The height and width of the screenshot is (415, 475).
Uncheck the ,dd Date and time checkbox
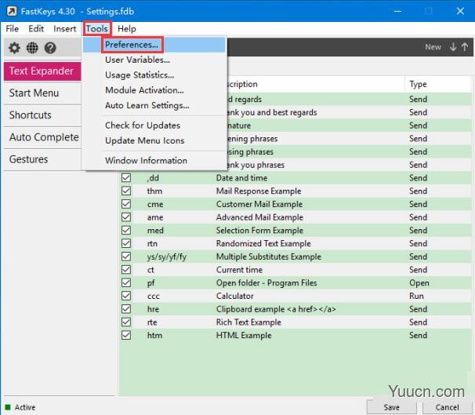[x=126, y=177]
